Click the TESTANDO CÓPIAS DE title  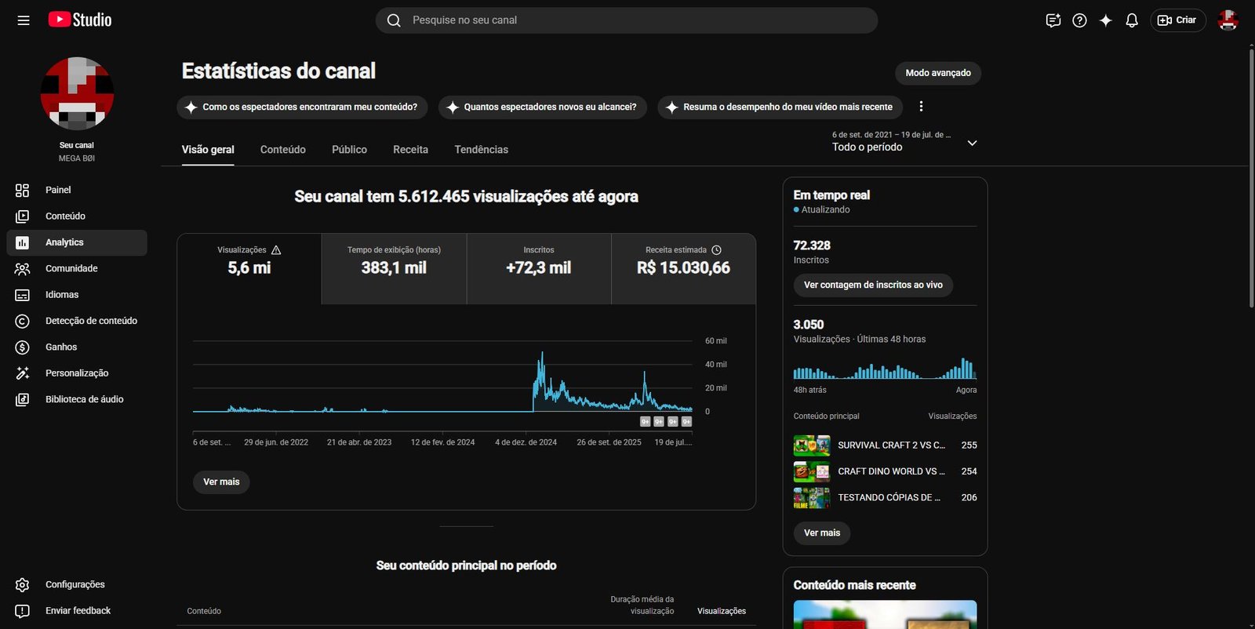(889, 498)
